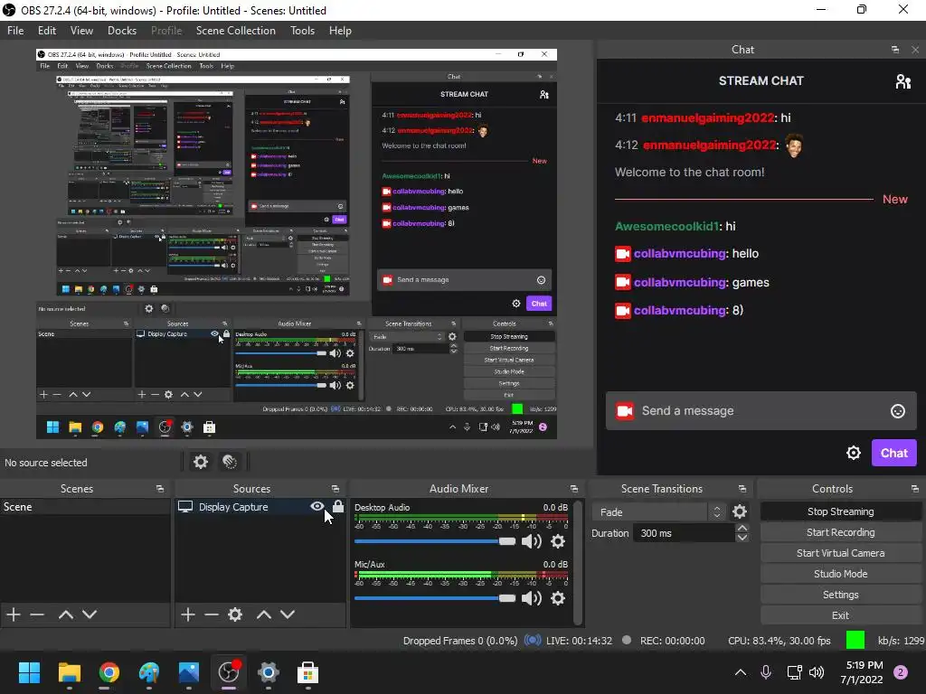926x694 pixels.
Task: Undock the Sources dock
Action: point(335,489)
